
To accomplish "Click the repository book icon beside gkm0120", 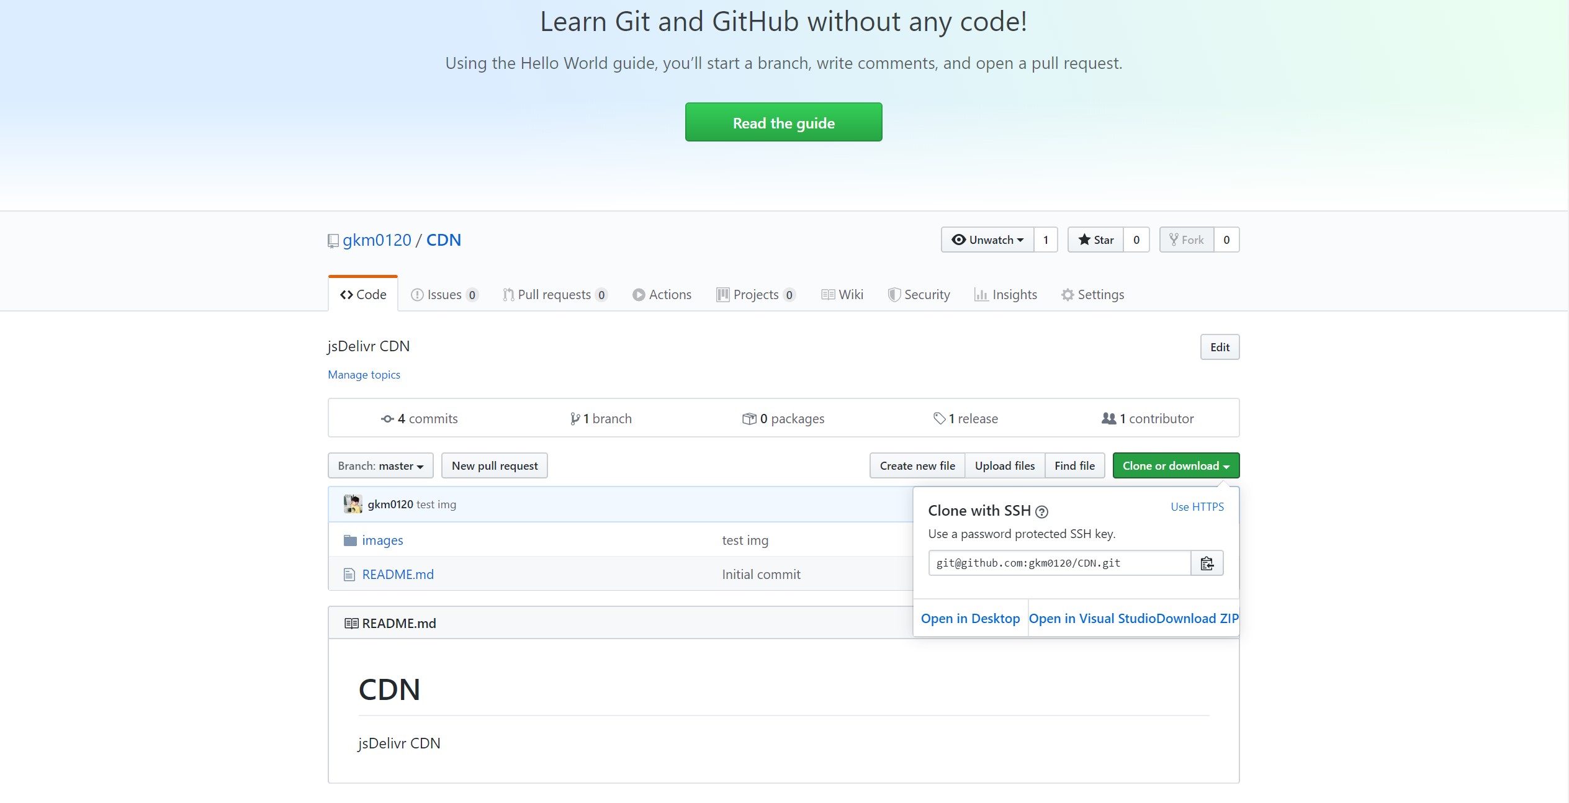I will (x=333, y=241).
